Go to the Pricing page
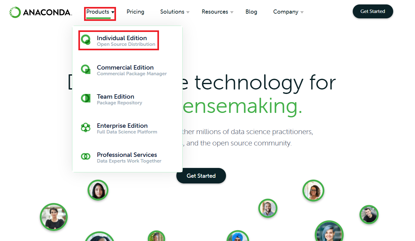The height and width of the screenshot is (241, 415). (x=135, y=12)
